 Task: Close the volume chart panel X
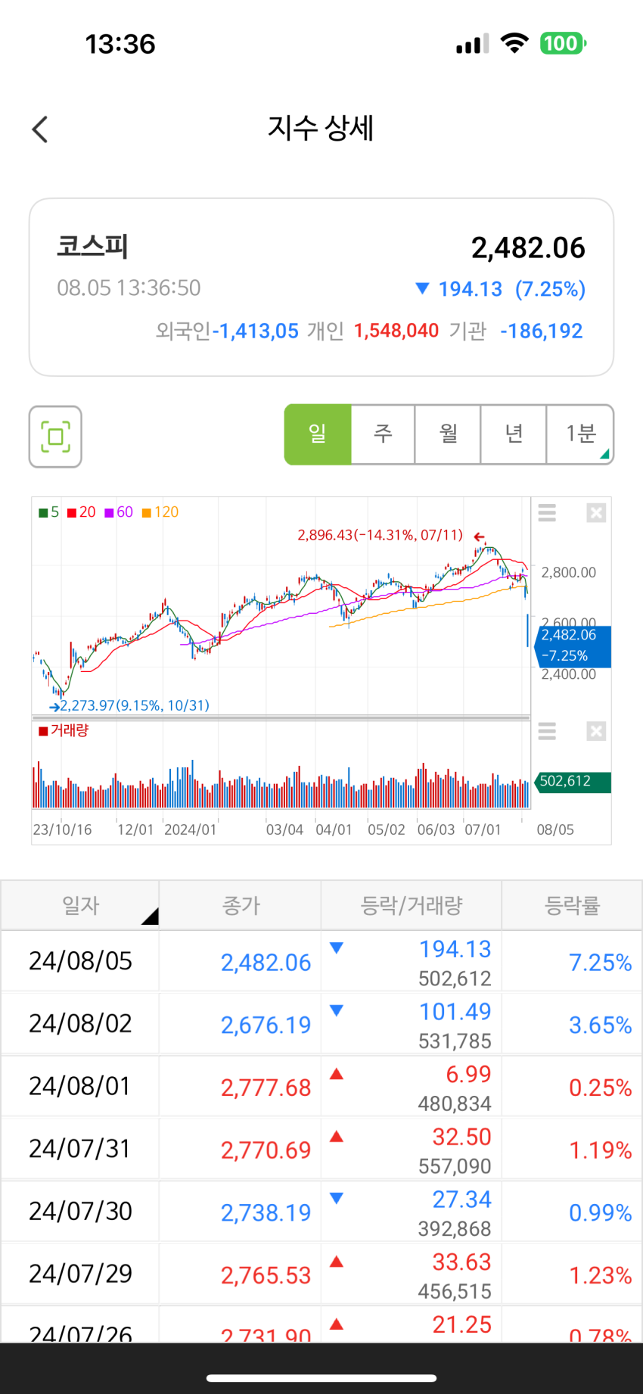click(x=596, y=731)
